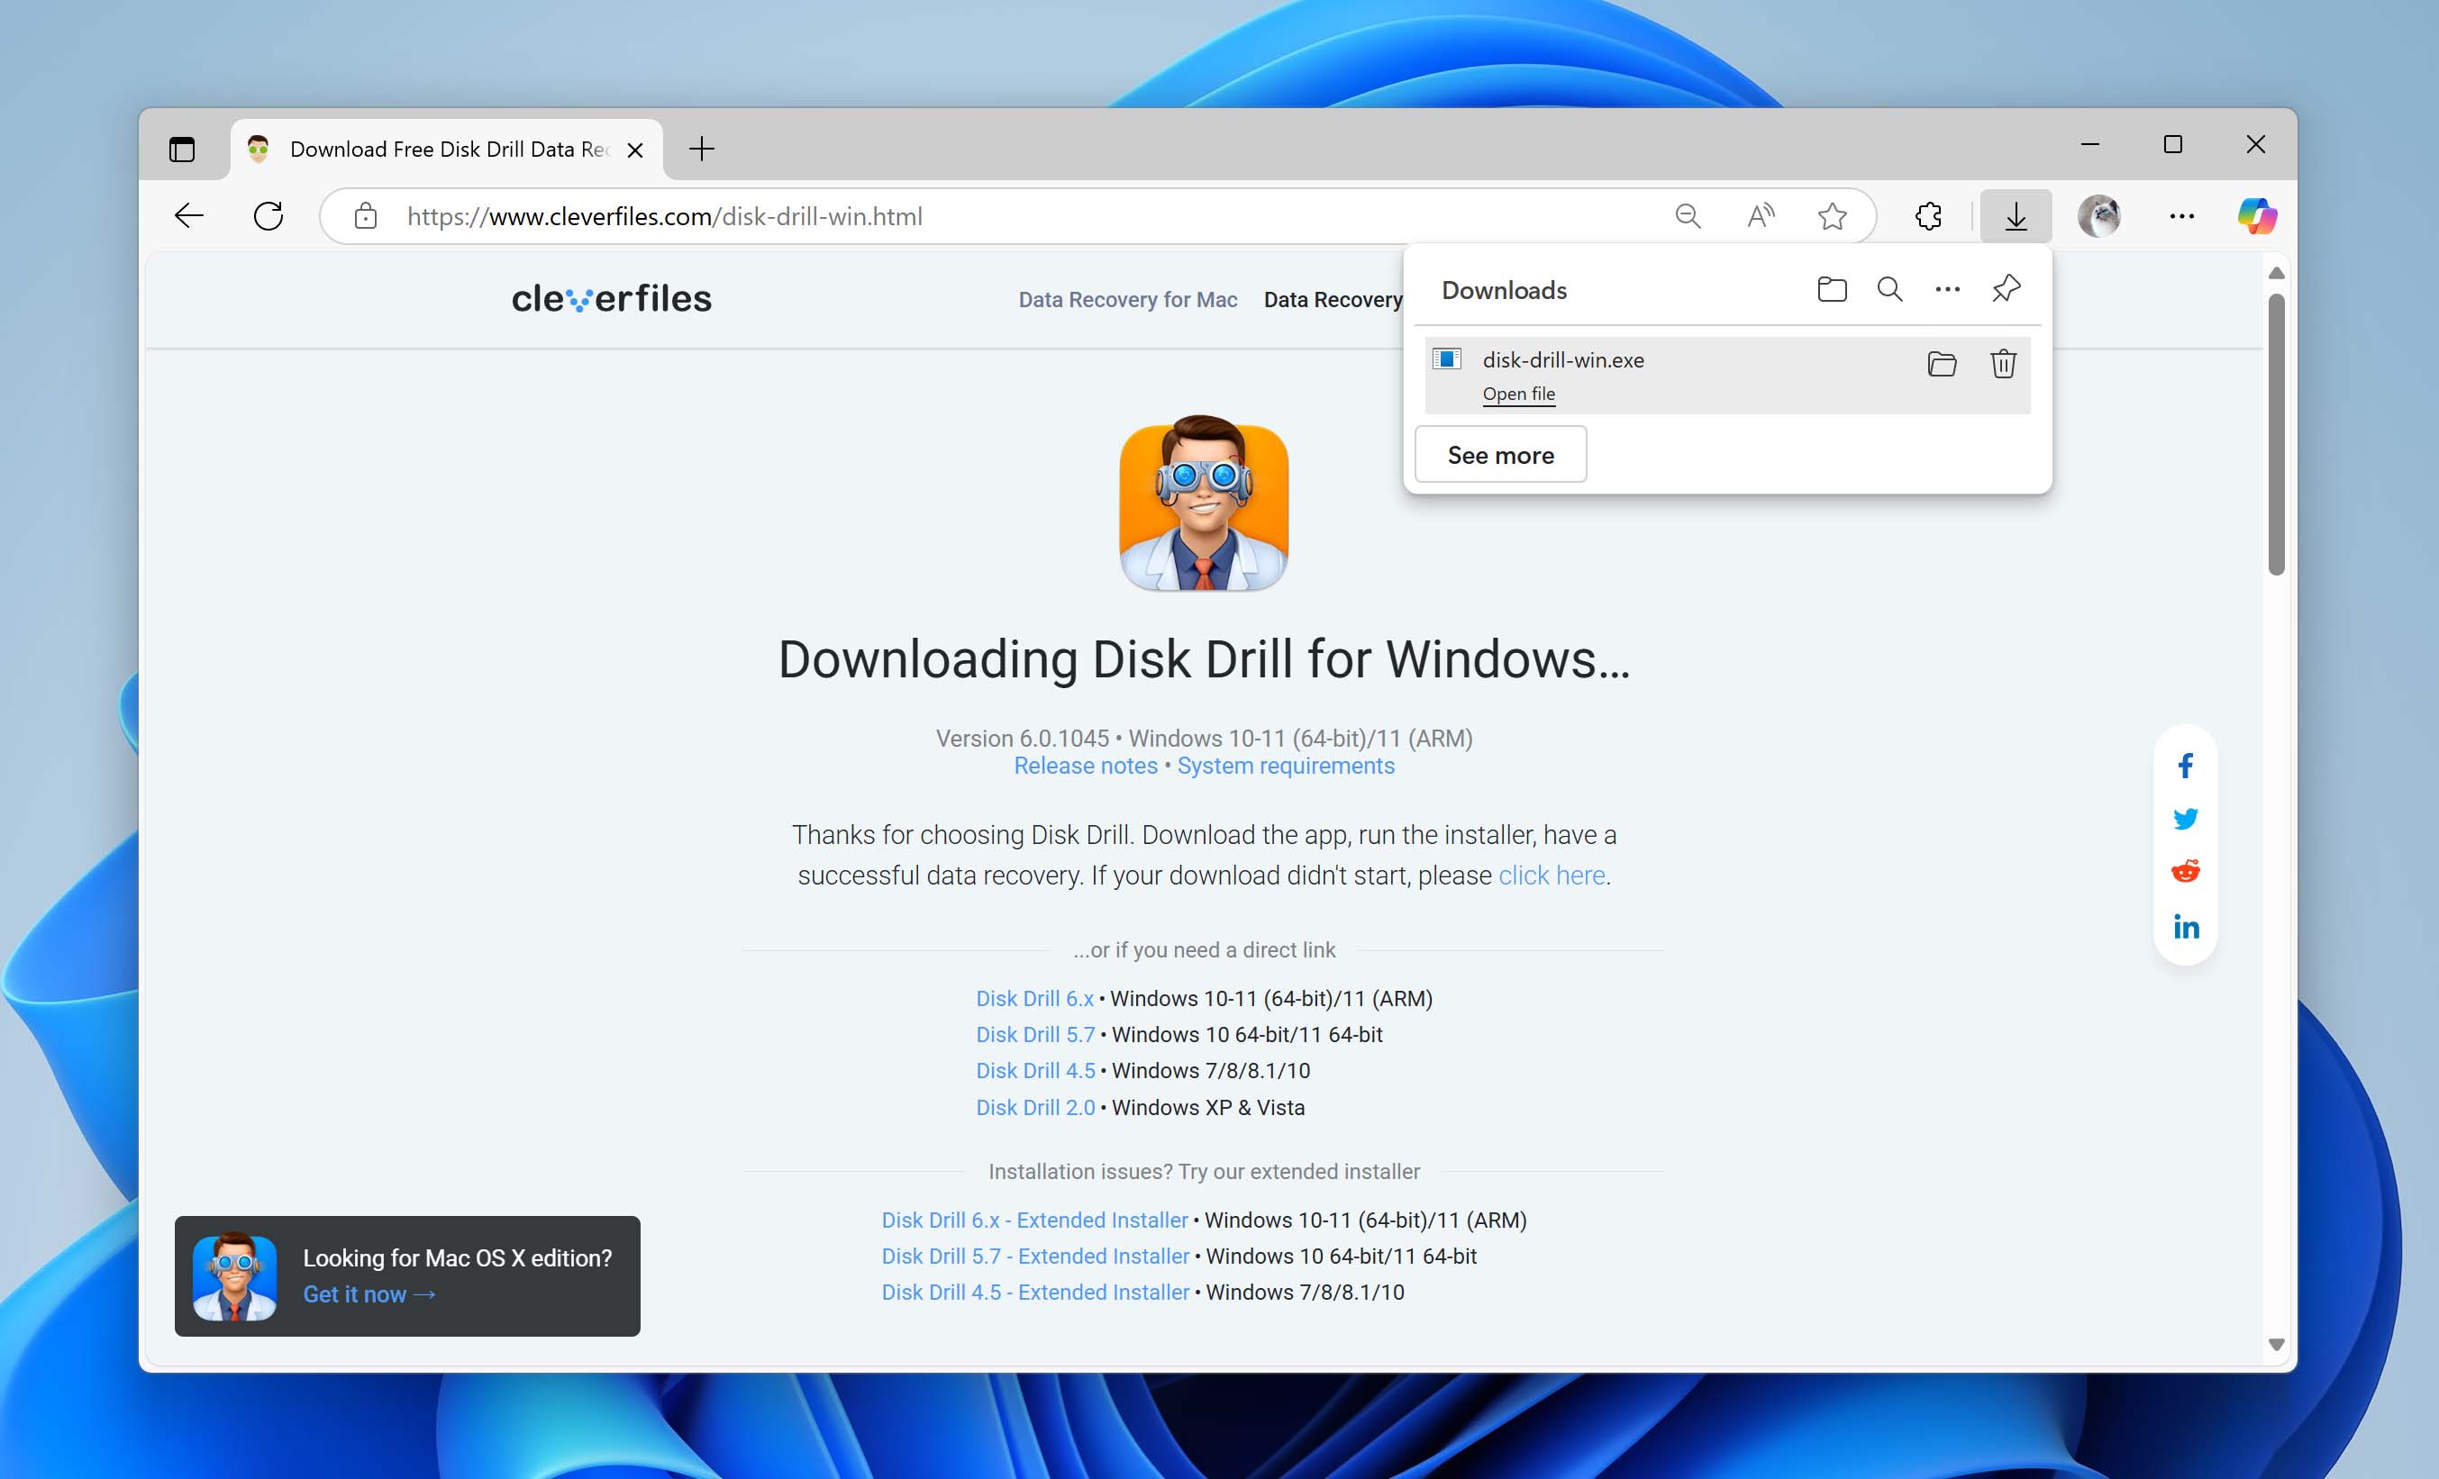Share page on LinkedIn
This screenshot has height=1479, width=2439.
click(x=2186, y=926)
